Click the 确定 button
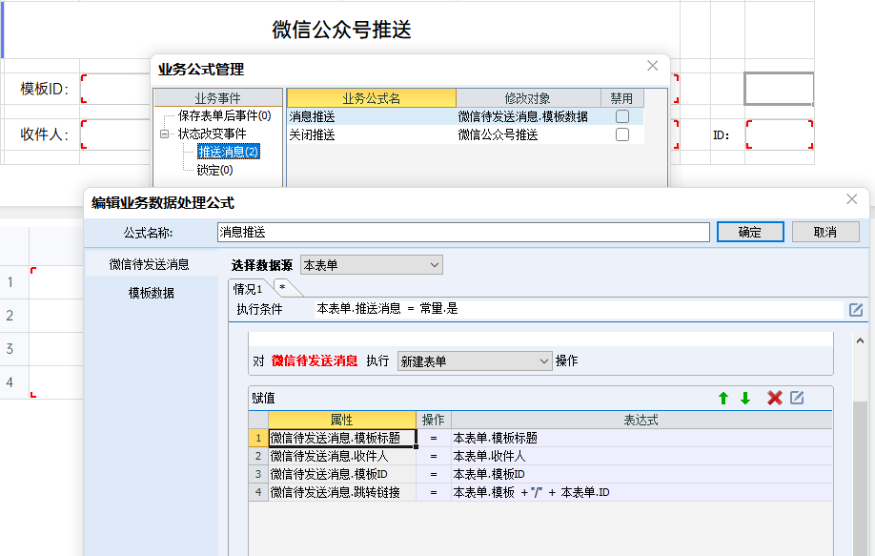 click(750, 232)
